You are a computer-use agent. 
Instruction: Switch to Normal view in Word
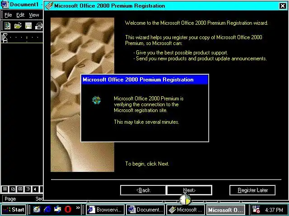point(5,189)
